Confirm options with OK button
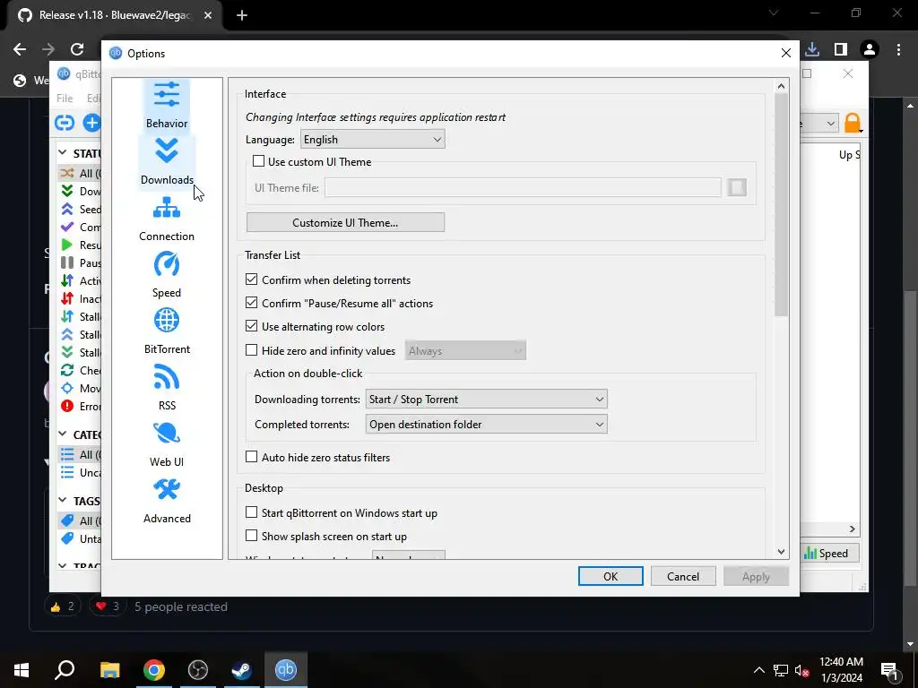Viewport: 918px width, 688px height. (x=611, y=576)
